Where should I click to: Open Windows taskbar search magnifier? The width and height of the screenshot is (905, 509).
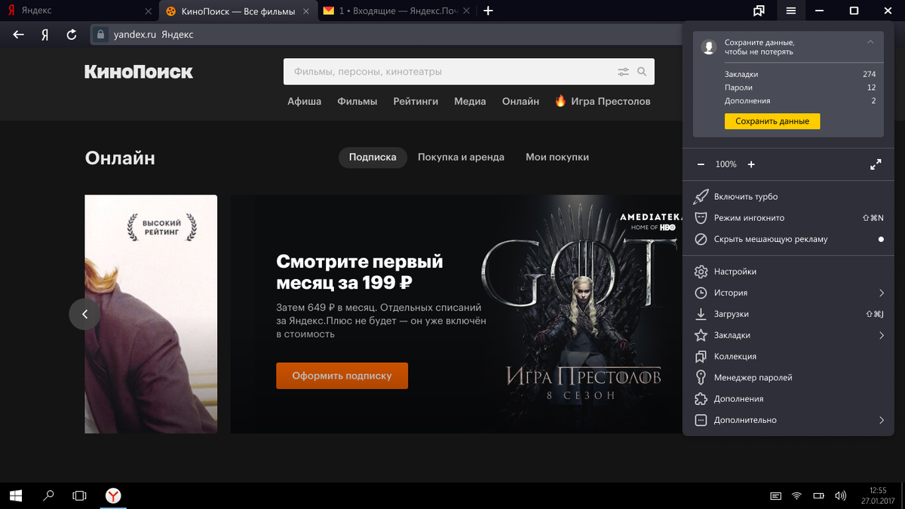point(48,495)
